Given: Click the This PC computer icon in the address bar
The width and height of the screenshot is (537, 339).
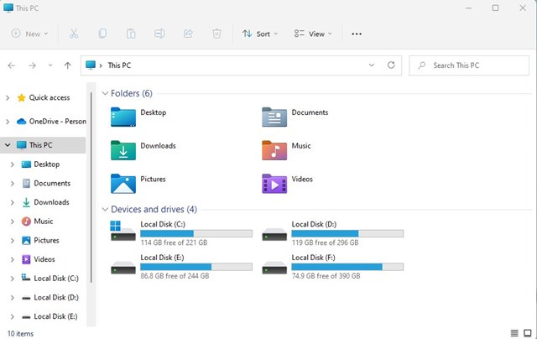Looking at the screenshot, I should 91,65.
